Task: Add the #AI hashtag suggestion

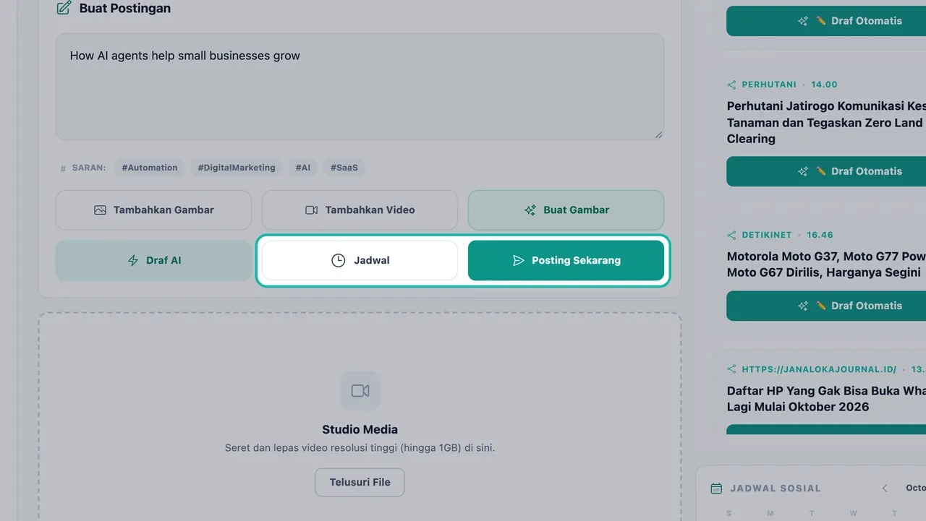Action: 303,168
